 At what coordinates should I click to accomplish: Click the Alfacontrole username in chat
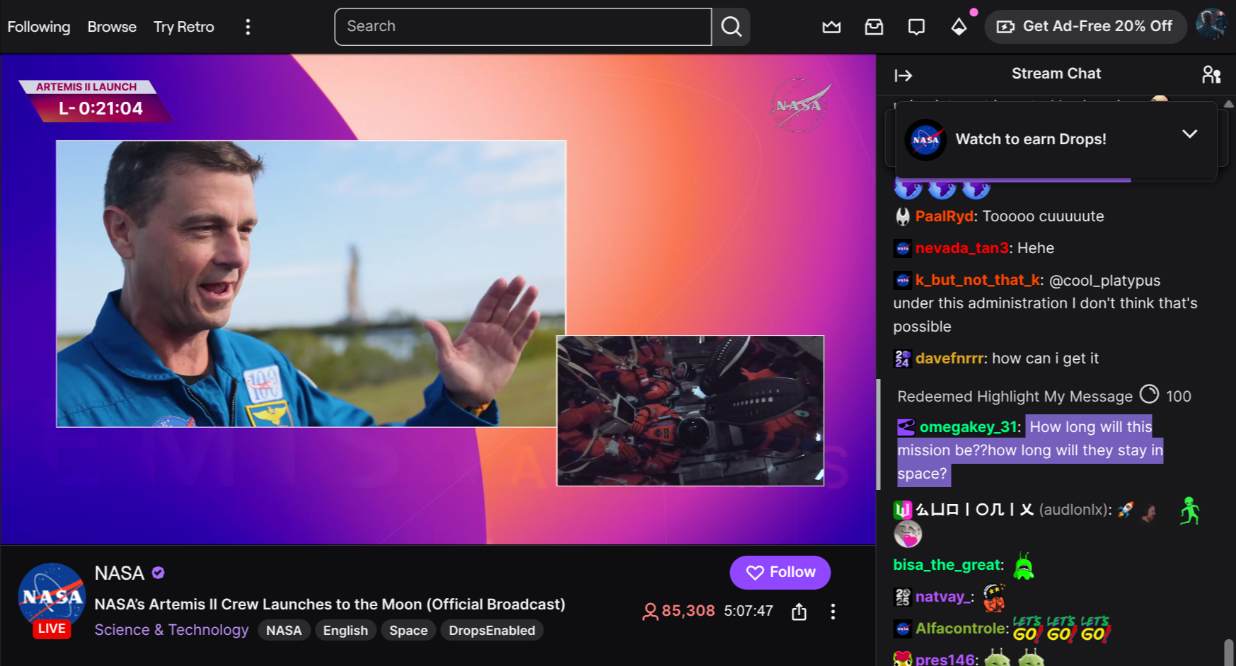pos(960,629)
